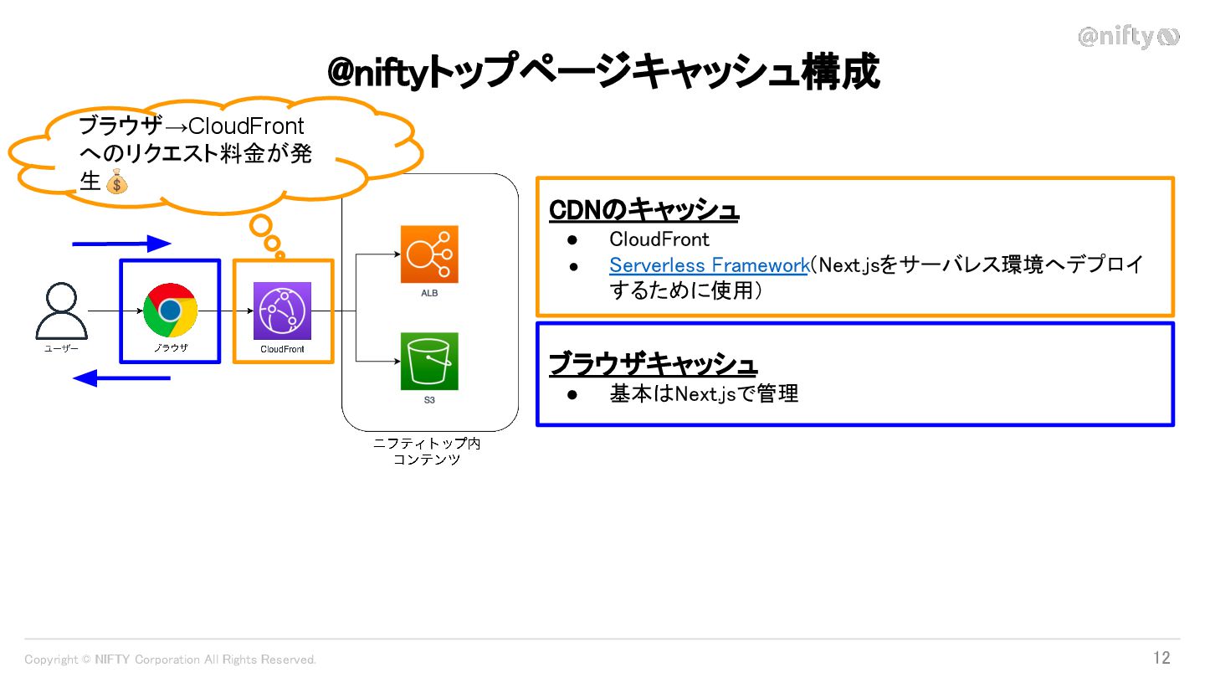Click the thought bubble request fee text
Screen dimensions: 1205x678
[x=195, y=153]
